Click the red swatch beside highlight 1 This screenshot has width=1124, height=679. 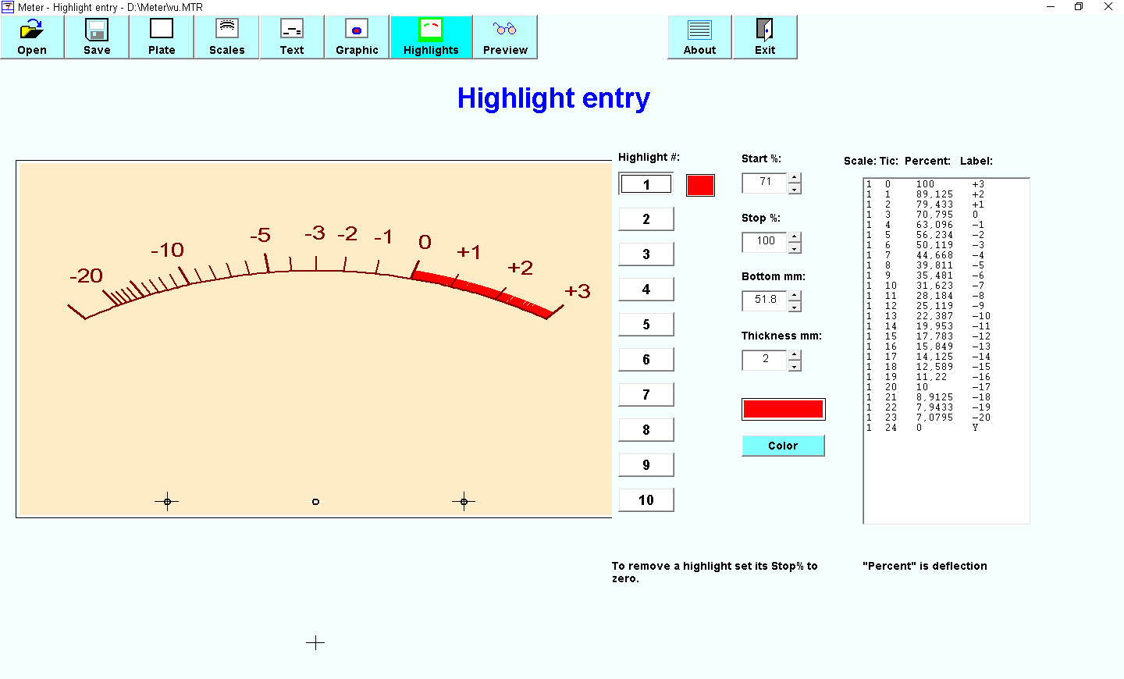(700, 185)
